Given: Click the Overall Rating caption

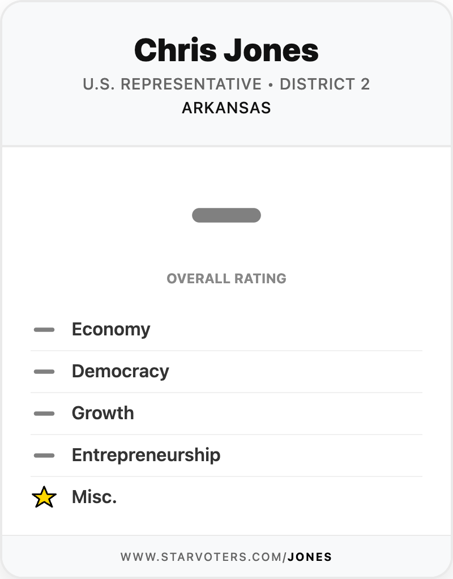Looking at the screenshot, I should (x=226, y=279).
